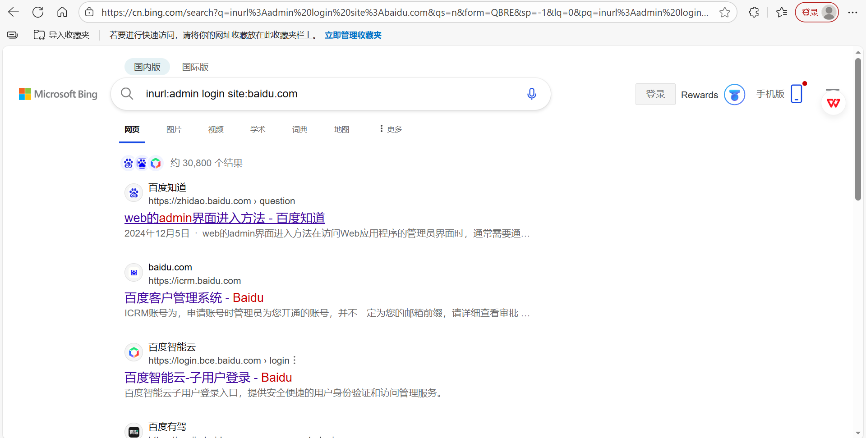Click first Baidu paw icon beside result count
Screen dimensions: 866x438
tap(129, 163)
